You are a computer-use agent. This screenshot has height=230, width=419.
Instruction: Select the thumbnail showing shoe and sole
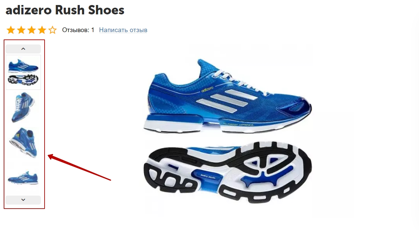23,72
